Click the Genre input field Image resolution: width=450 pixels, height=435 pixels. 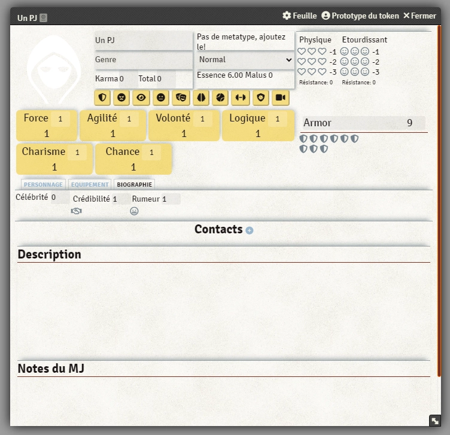point(143,60)
